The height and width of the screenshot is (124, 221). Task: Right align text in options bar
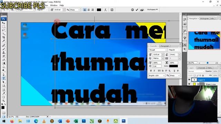(x=93, y=10)
